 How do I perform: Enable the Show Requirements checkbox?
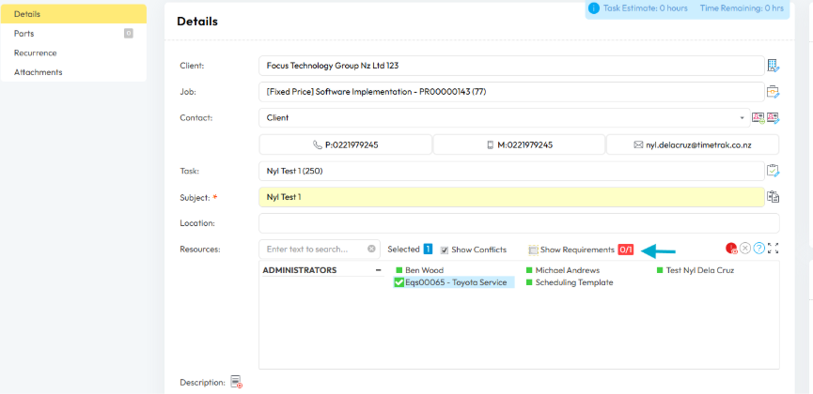point(533,250)
